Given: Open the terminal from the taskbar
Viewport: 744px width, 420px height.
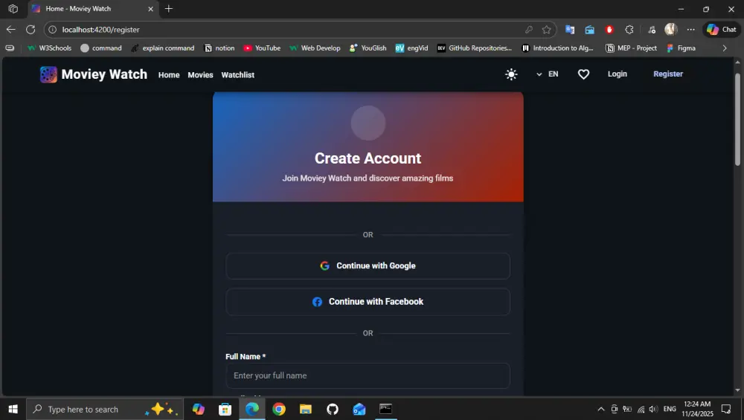Looking at the screenshot, I should tap(385, 409).
